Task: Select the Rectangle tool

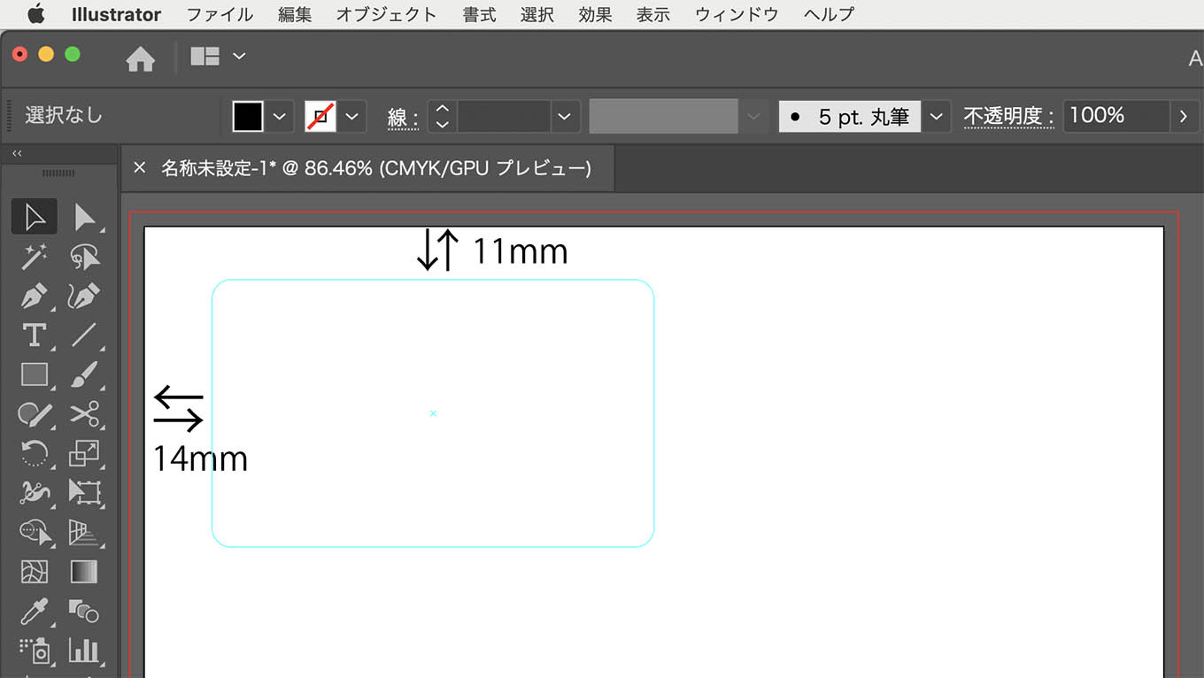Action: pos(35,374)
